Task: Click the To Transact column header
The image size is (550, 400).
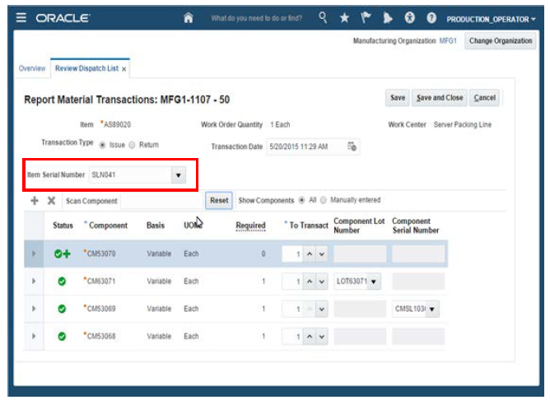Action: pos(309,226)
